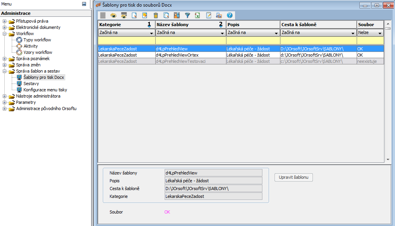Collapse the Menu panel using minus icon
395x226 pixels.
(84, 4)
